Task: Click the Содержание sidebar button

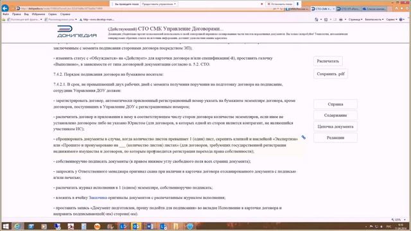Action: [x=335, y=116]
